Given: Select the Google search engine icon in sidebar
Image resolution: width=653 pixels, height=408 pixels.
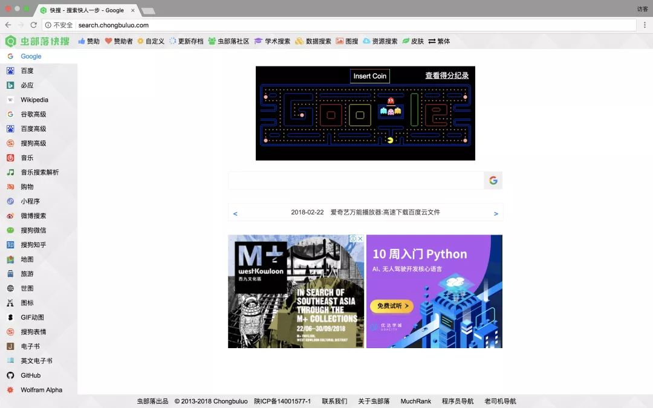Looking at the screenshot, I should tap(10, 56).
